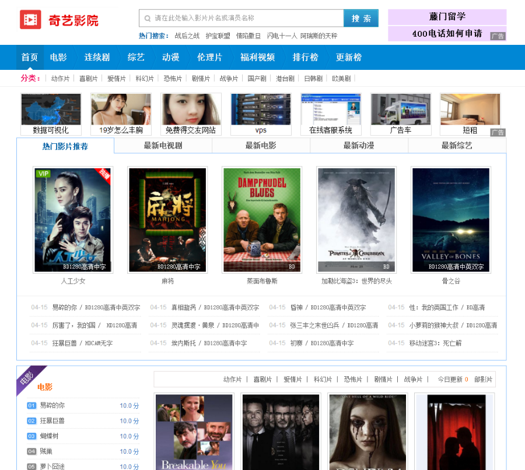525x470 pixels.
Task: Open 喜剧片 filter in 电影 section
Action: 262,379
